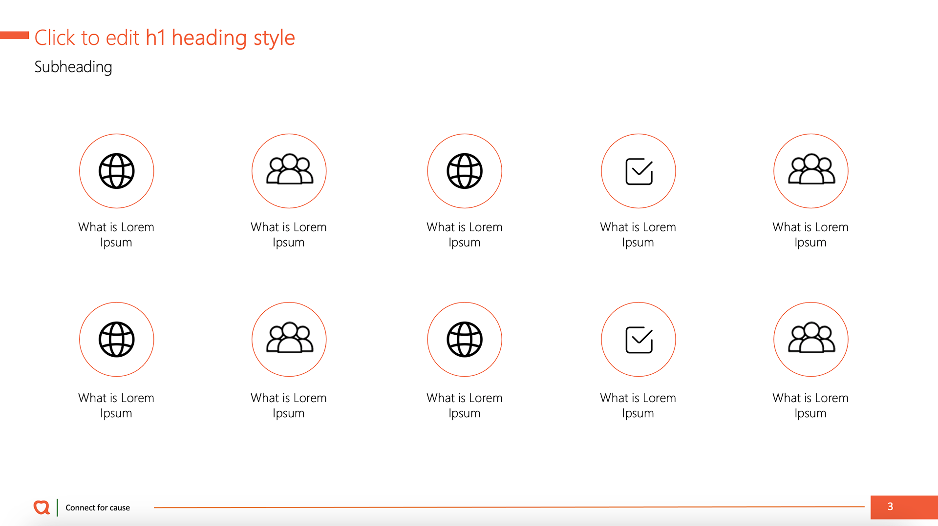
Task: Click the 'Connect for cause' footer text
Action: coord(98,507)
